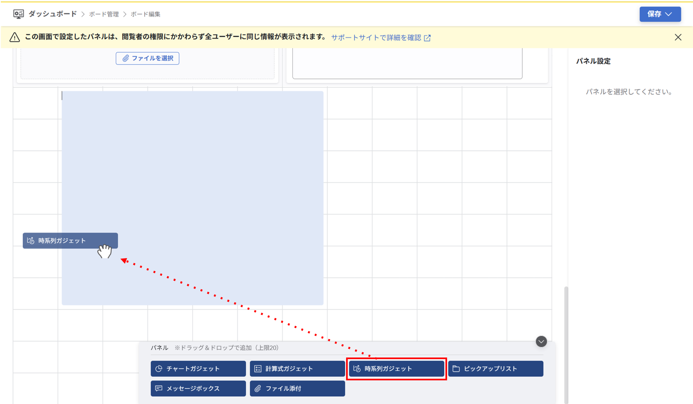The height and width of the screenshot is (404, 693).
Task: Dismiss the yellow warning banner
Action: [x=678, y=37]
